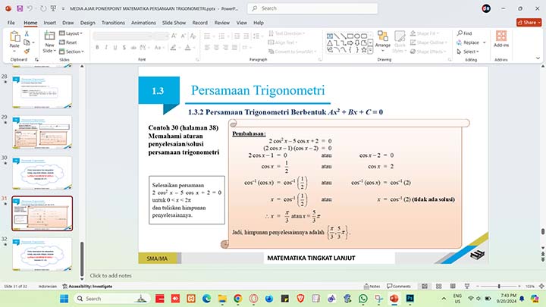Open the Change Case dropdown
546x307 pixels.
(x=158, y=47)
